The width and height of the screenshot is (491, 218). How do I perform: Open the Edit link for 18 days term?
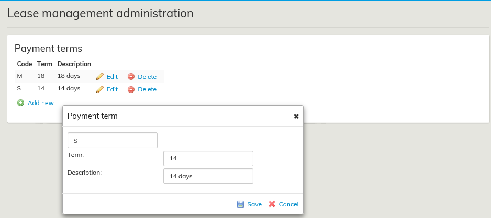[112, 76]
